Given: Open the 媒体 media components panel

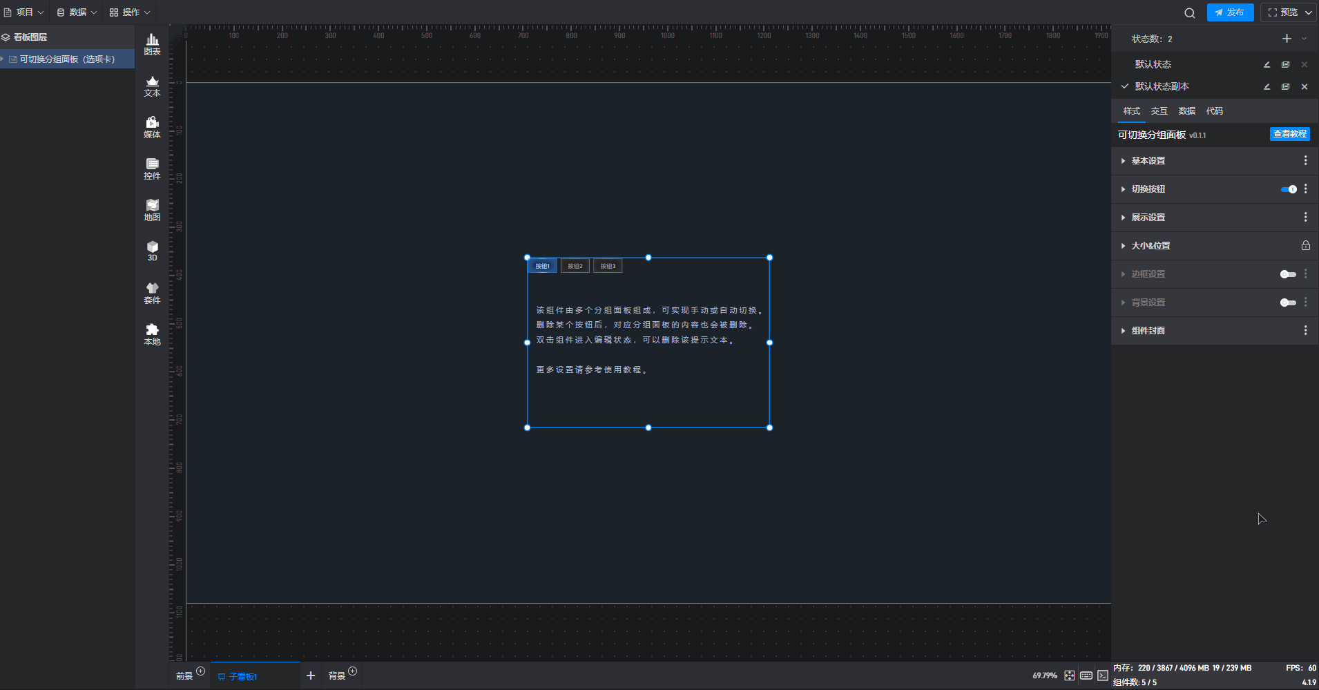Looking at the screenshot, I should coord(152,127).
